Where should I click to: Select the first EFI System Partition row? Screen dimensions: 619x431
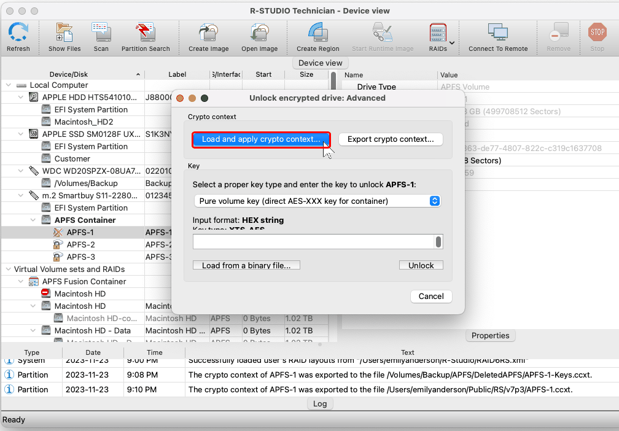click(x=91, y=110)
